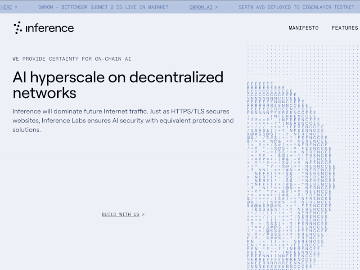Click the arrow icon beside HERE link
The image size is (360, 270).
pyautogui.click(x=16, y=7)
